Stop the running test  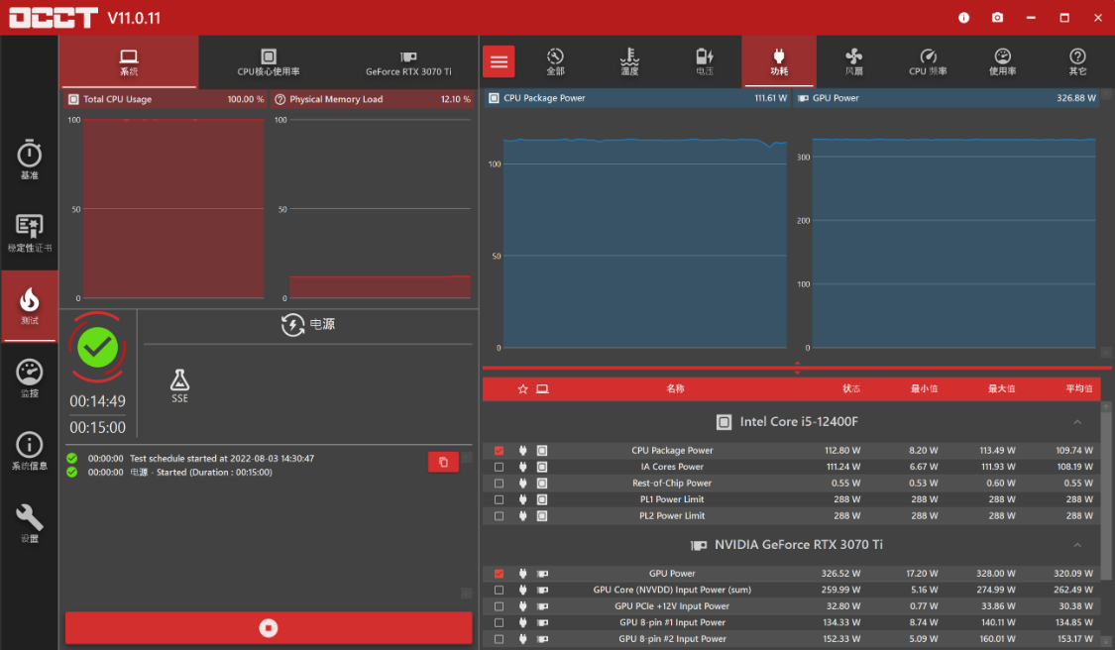click(x=268, y=628)
